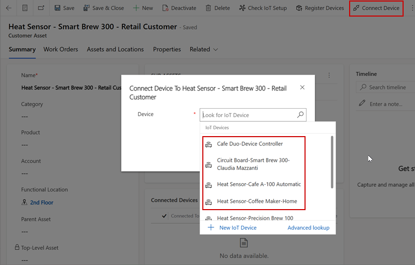This screenshot has height=265, width=415.
Task: Open the command bar overflow menu
Action: [412, 8]
